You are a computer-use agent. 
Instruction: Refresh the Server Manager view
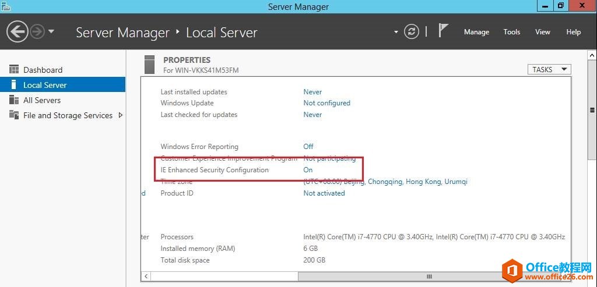pos(412,31)
